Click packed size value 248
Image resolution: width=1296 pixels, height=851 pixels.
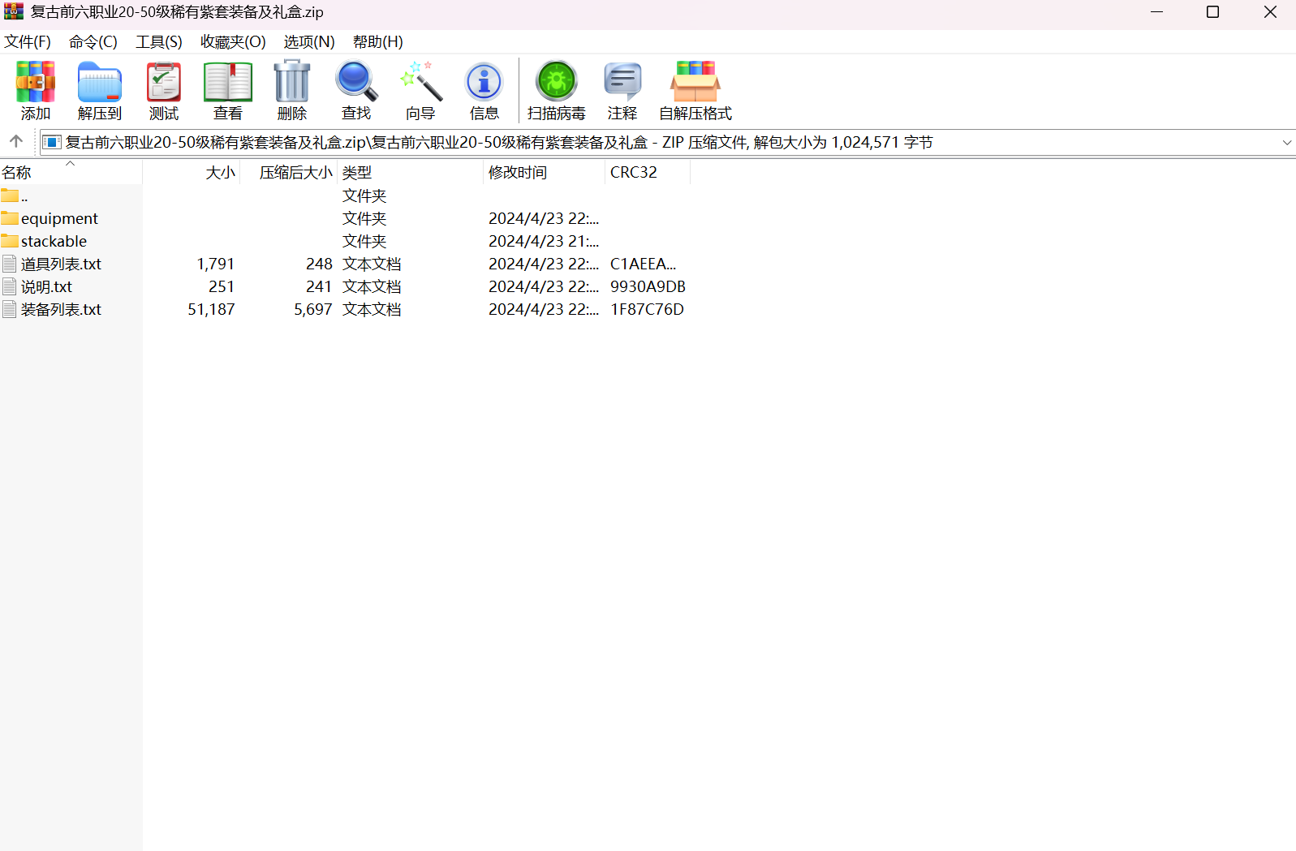[319, 264]
